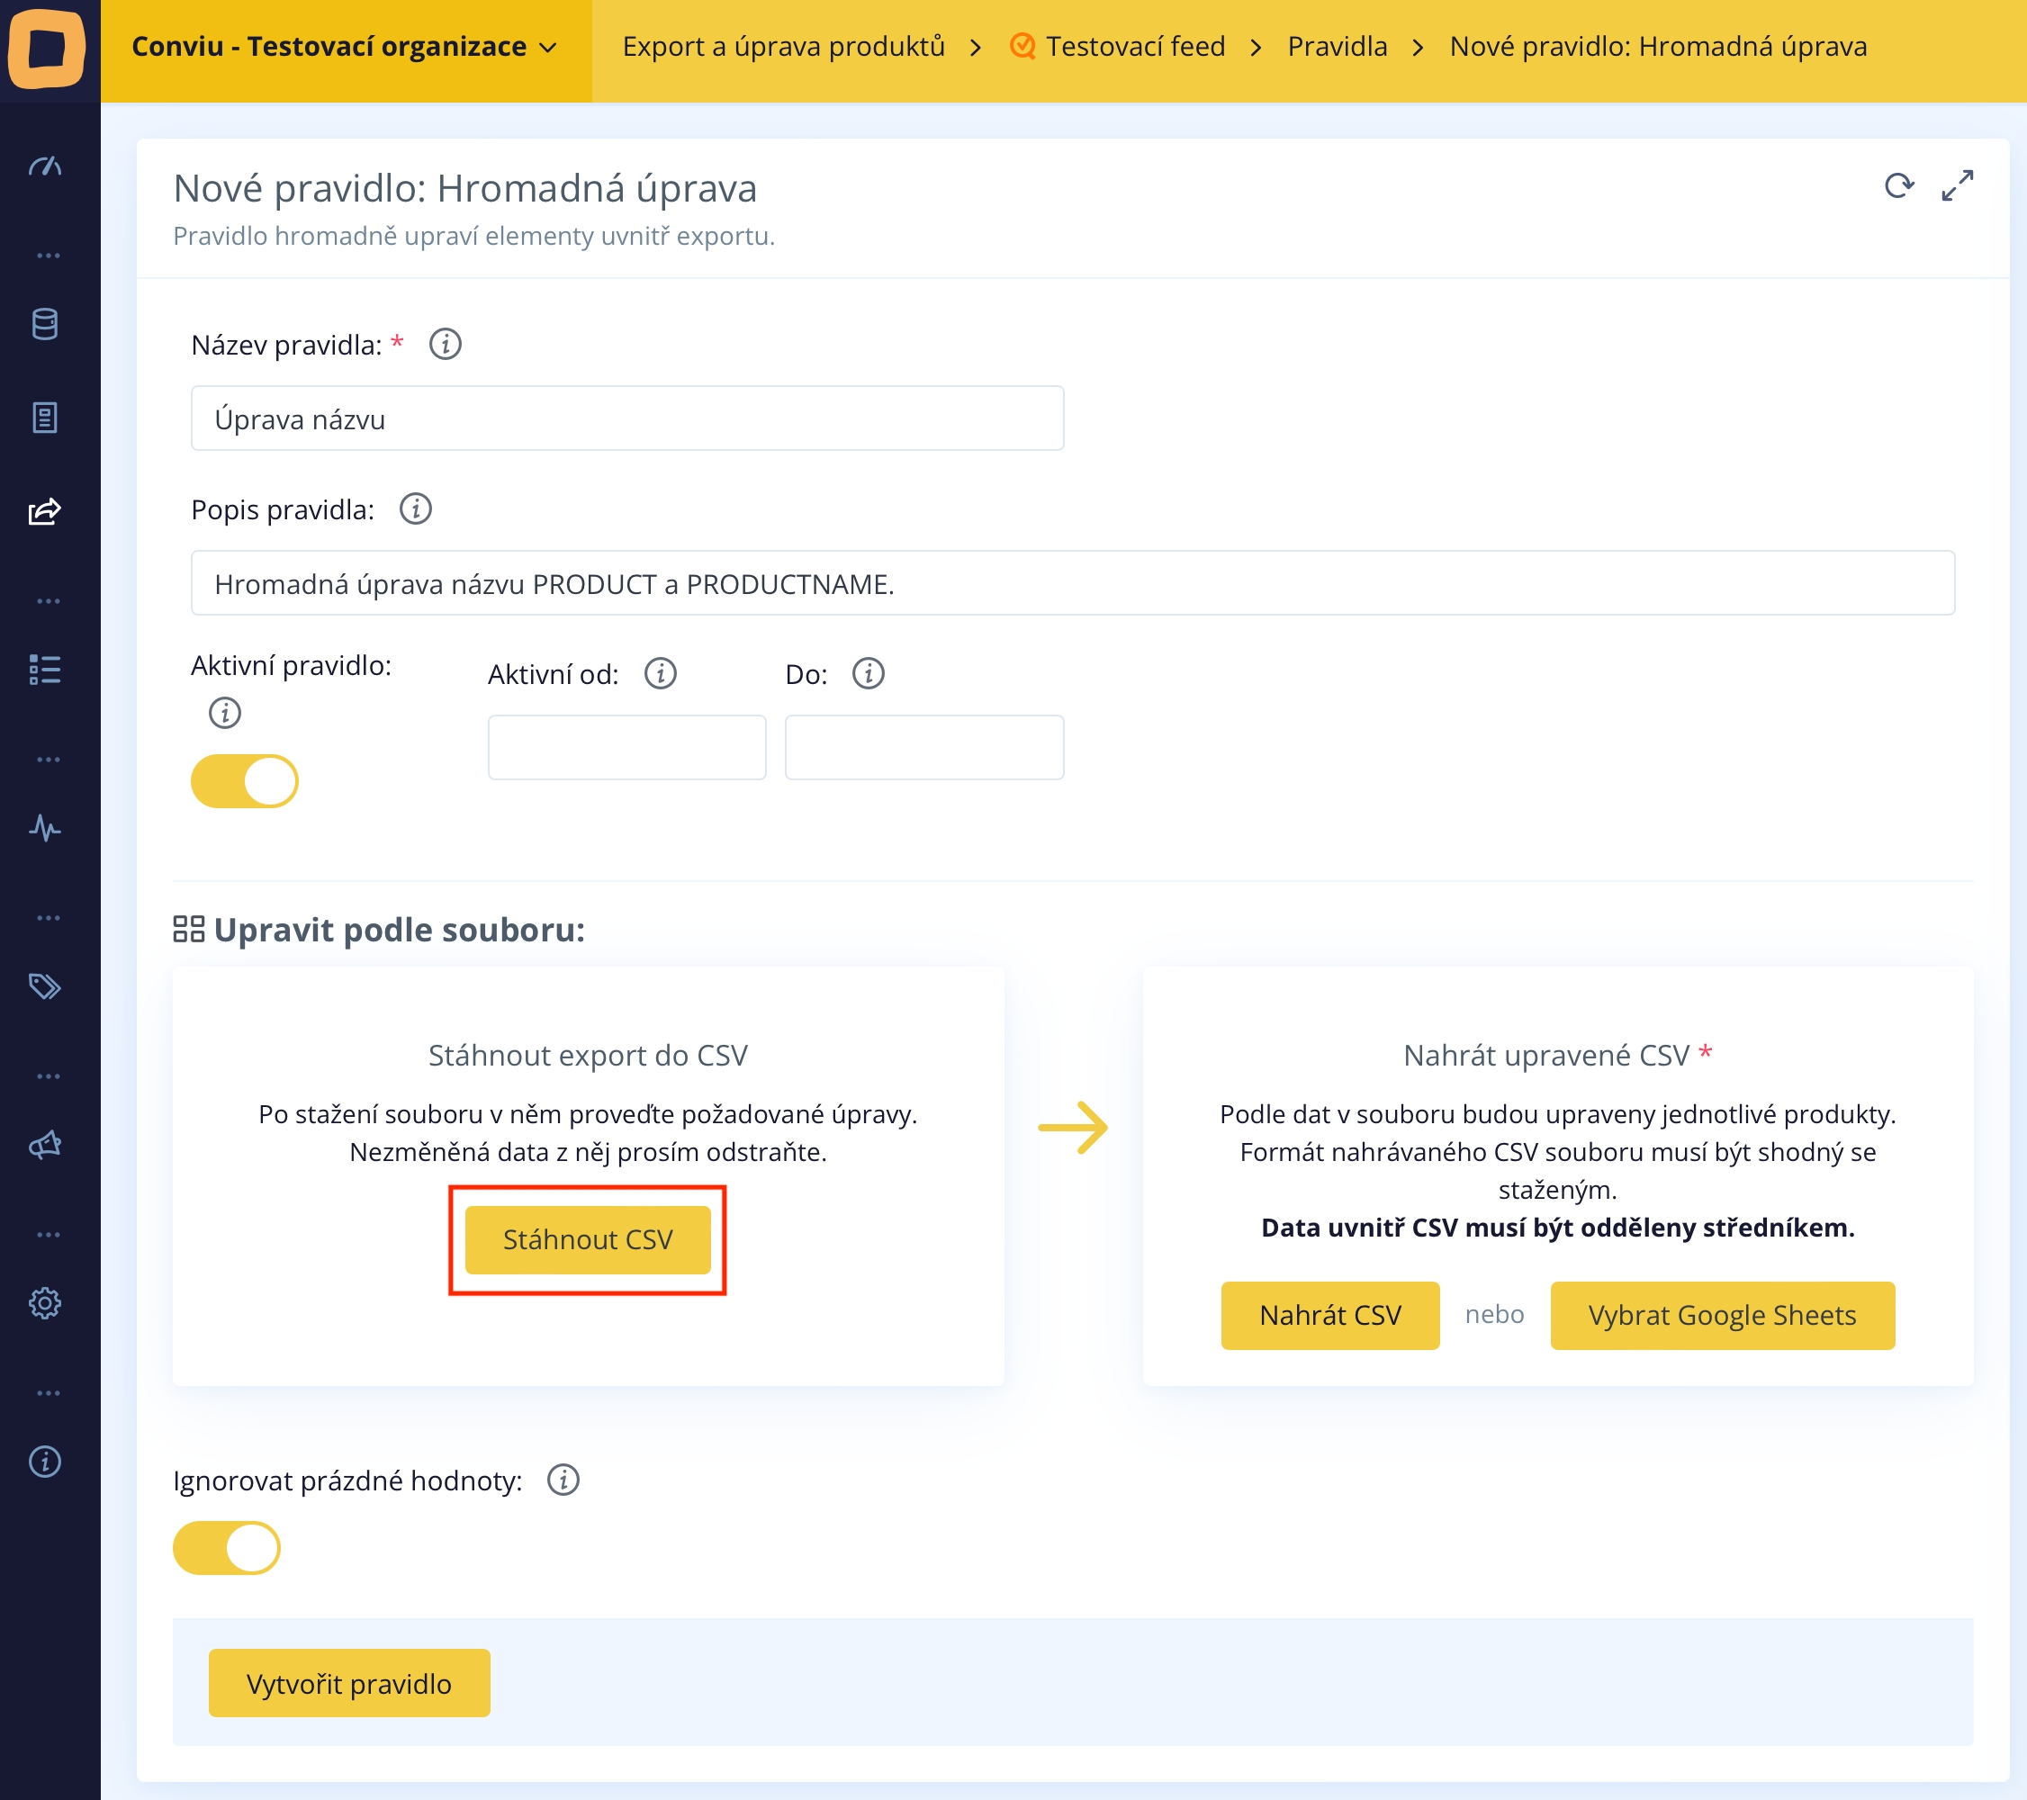This screenshot has height=1800, width=2027.
Task: Navigate to Testovací feed breadcrumb
Action: pyautogui.click(x=1134, y=47)
